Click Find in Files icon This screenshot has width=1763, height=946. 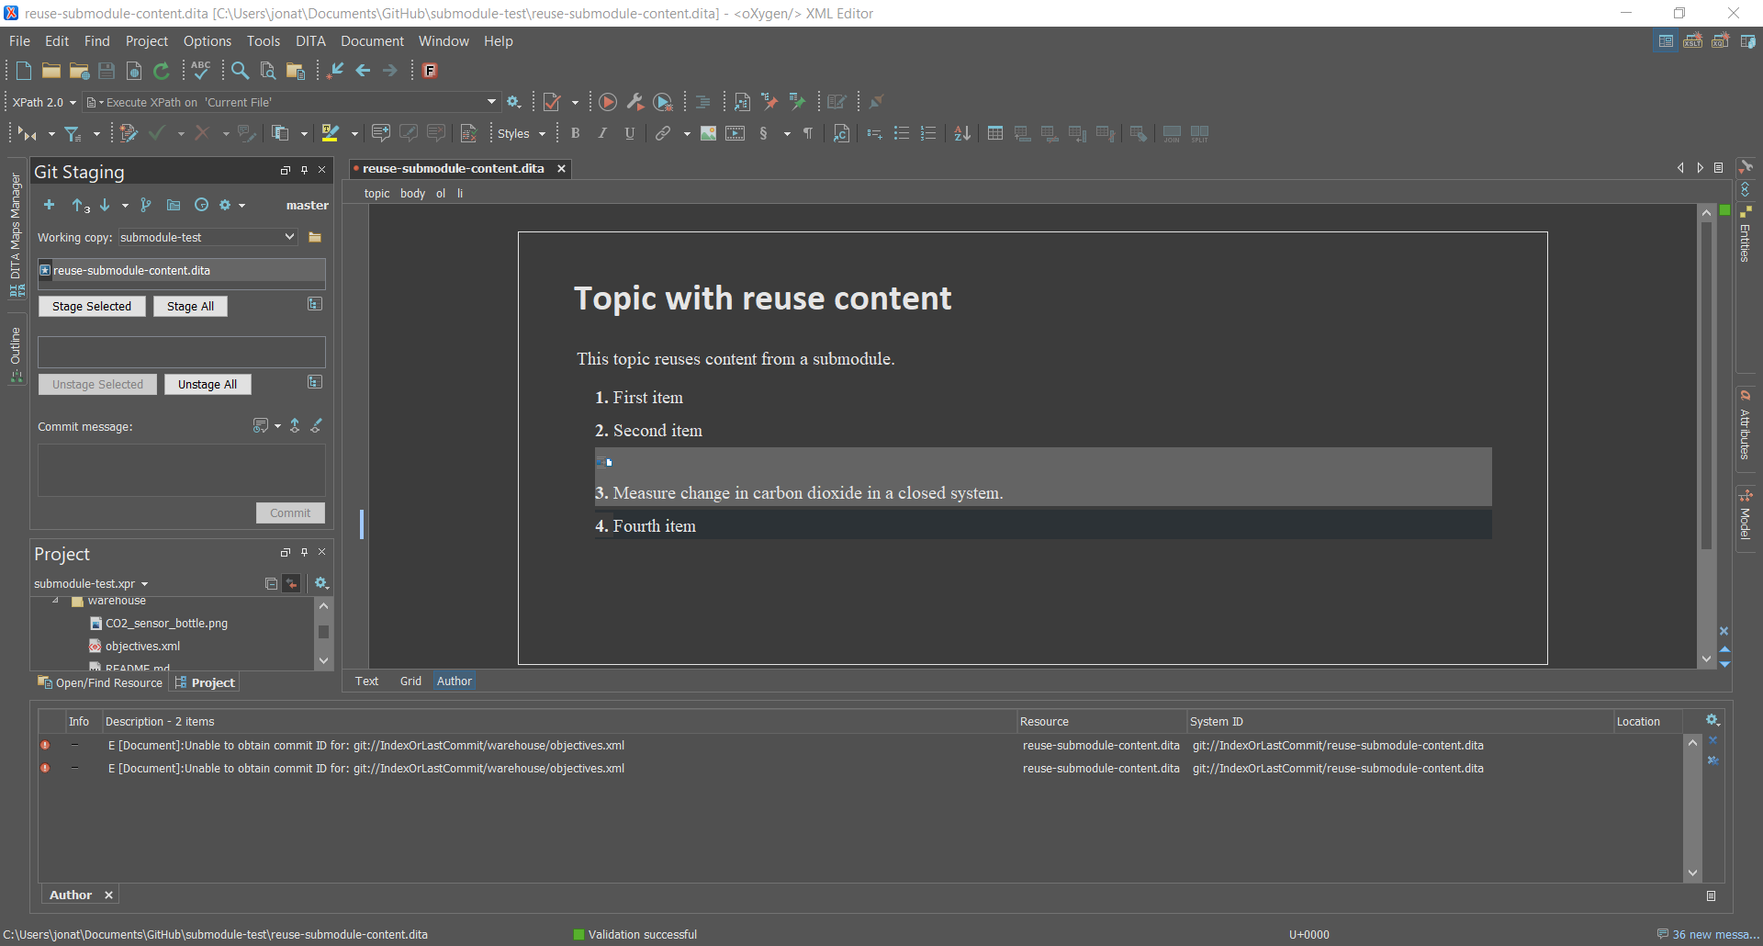tap(267, 71)
